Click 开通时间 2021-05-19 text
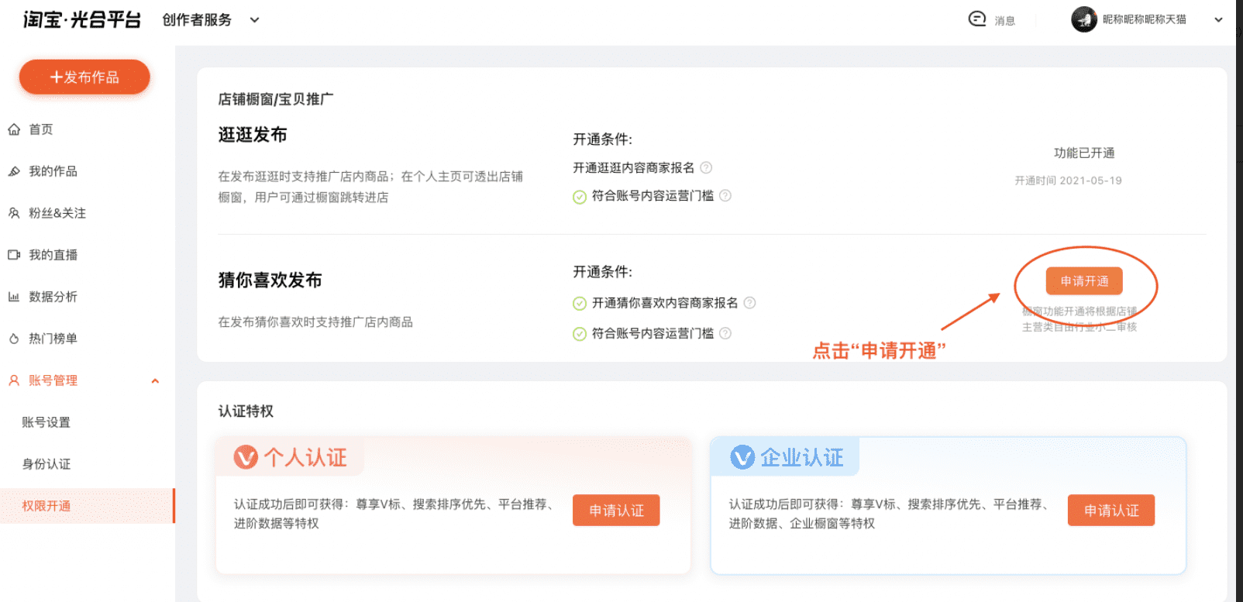This screenshot has width=1243, height=602. 1069,181
